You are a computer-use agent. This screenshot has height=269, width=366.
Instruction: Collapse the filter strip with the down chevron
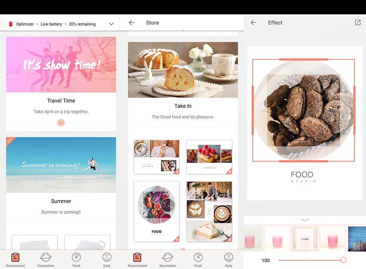point(305,220)
